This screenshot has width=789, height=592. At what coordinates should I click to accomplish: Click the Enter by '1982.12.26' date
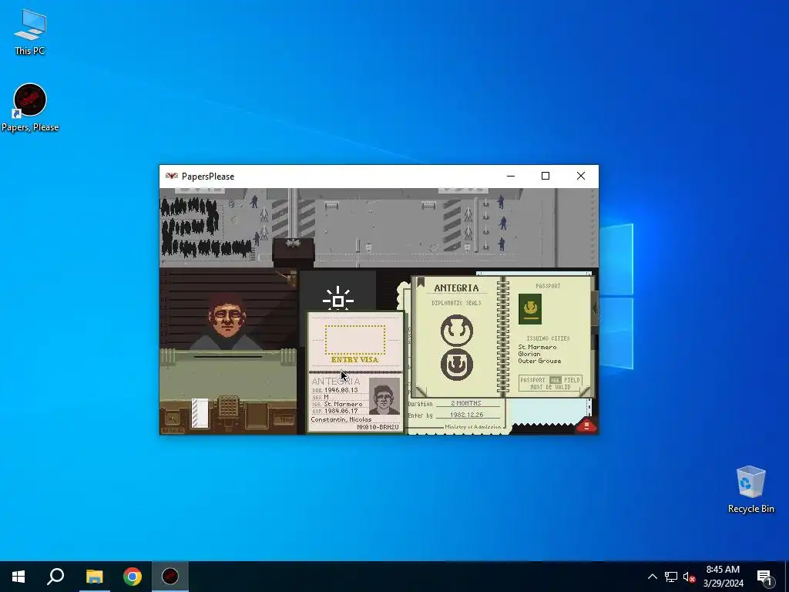(466, 415)
